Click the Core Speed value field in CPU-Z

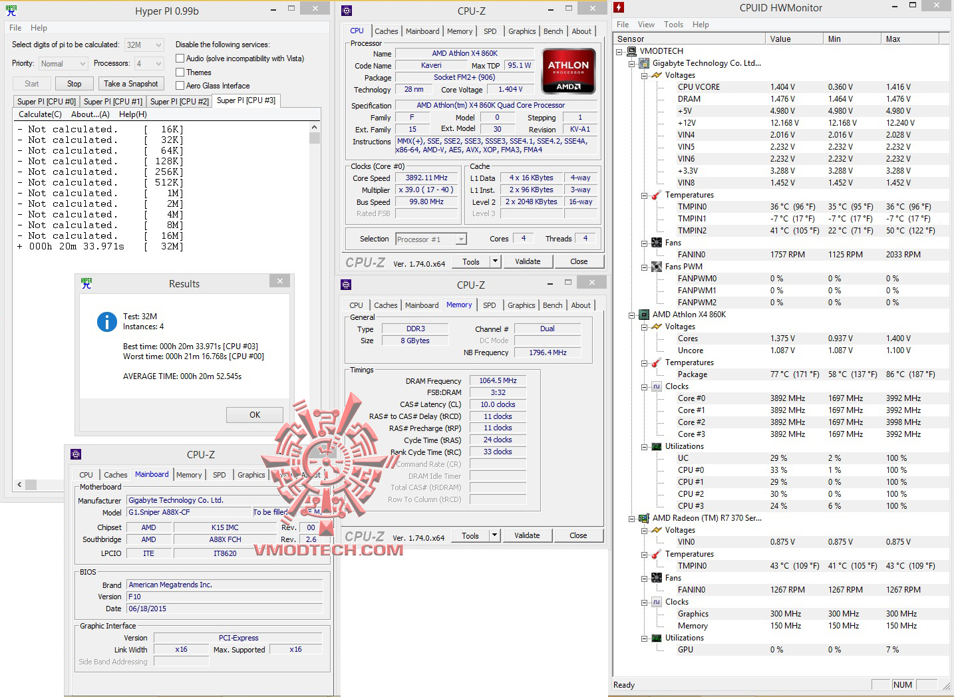[x=426, y=178]
